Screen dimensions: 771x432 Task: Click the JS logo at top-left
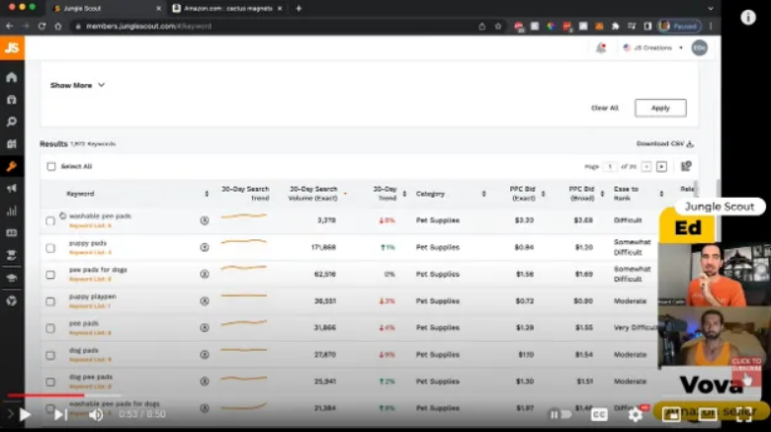point(12,47)
